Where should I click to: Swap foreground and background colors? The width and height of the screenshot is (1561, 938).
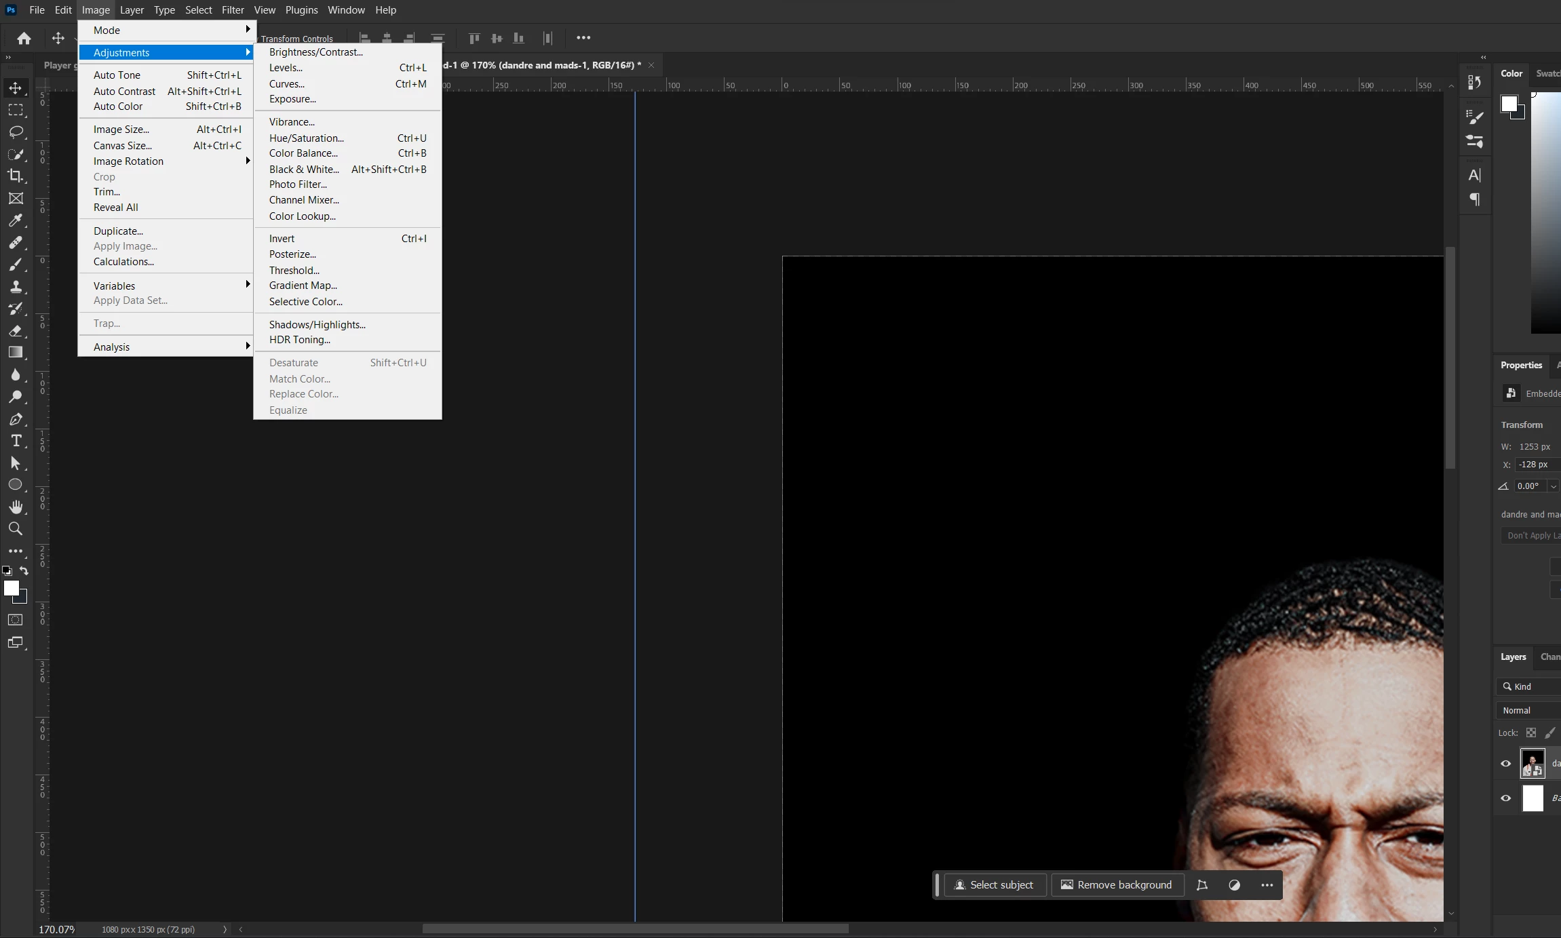pyautogui.click(x=24, y=571)
